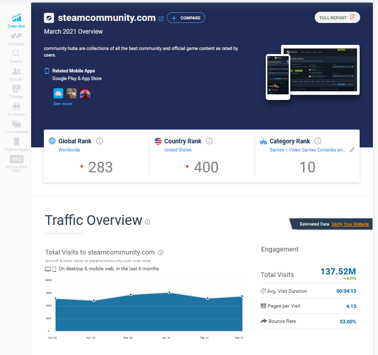Select the Dec '20 data point
The height and width of the screenshot is (355, 378).
(x=131, y=295)
